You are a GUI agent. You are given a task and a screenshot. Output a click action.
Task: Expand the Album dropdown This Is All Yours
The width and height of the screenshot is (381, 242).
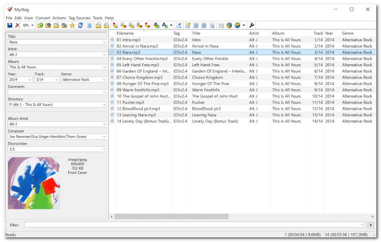click(x=104, y=67)
